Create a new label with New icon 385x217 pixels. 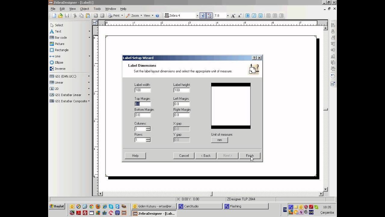(54, 16)
